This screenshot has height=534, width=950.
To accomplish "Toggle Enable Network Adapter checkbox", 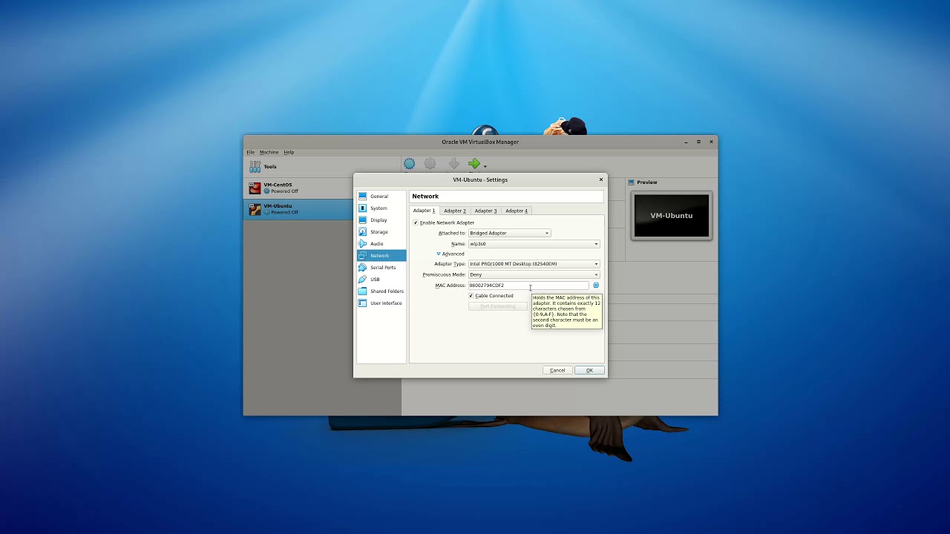I will click(x=416, y=222).
